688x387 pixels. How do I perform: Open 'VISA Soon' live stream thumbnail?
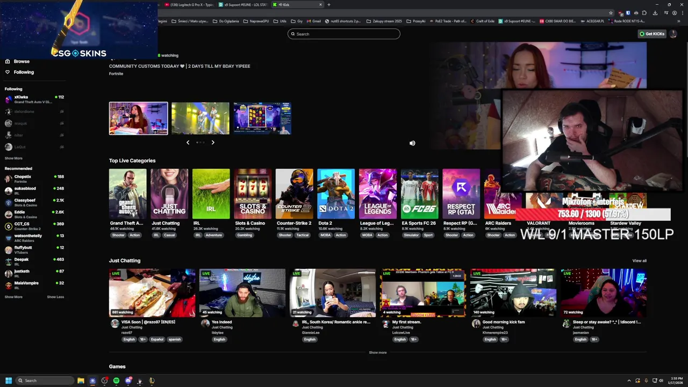(153, 293)
